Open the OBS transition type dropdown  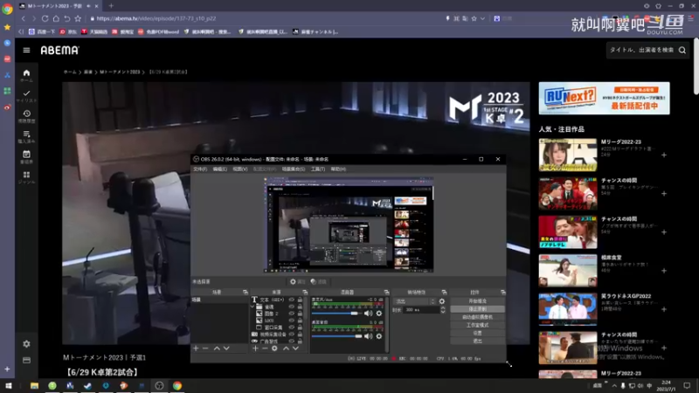point(414,301)
